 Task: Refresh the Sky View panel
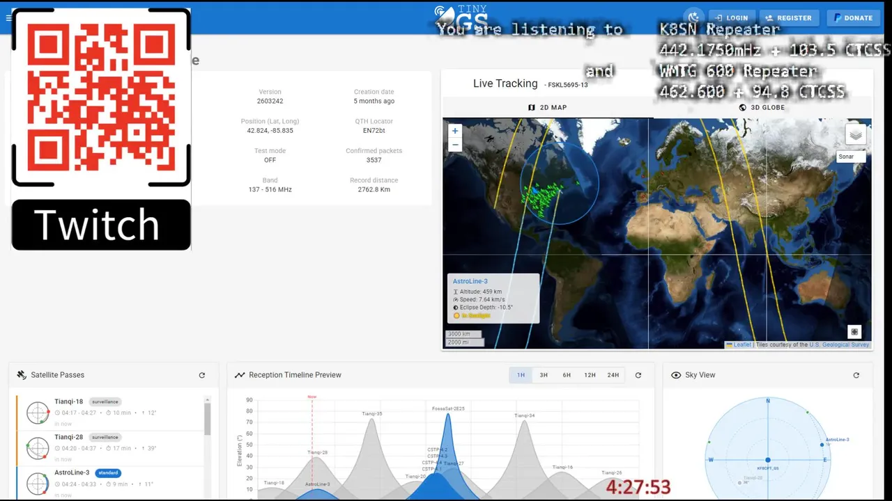point(856,375)
